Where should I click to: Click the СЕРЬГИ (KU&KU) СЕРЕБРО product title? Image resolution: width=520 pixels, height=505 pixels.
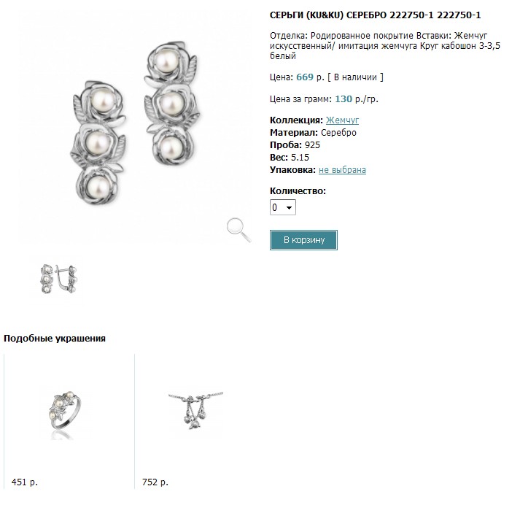375,15
